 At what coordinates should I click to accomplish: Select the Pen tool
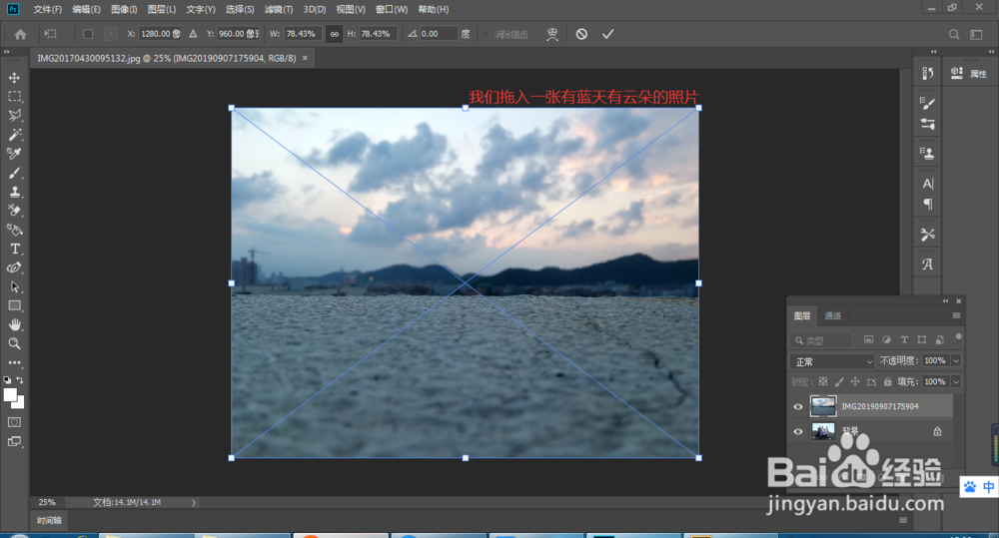14,268
